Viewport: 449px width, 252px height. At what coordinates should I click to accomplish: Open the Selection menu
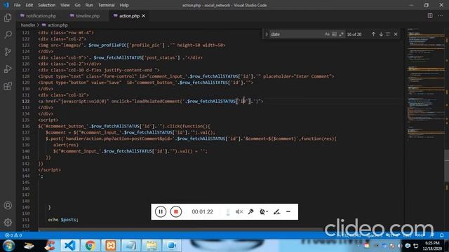click(x=47, y=5)
